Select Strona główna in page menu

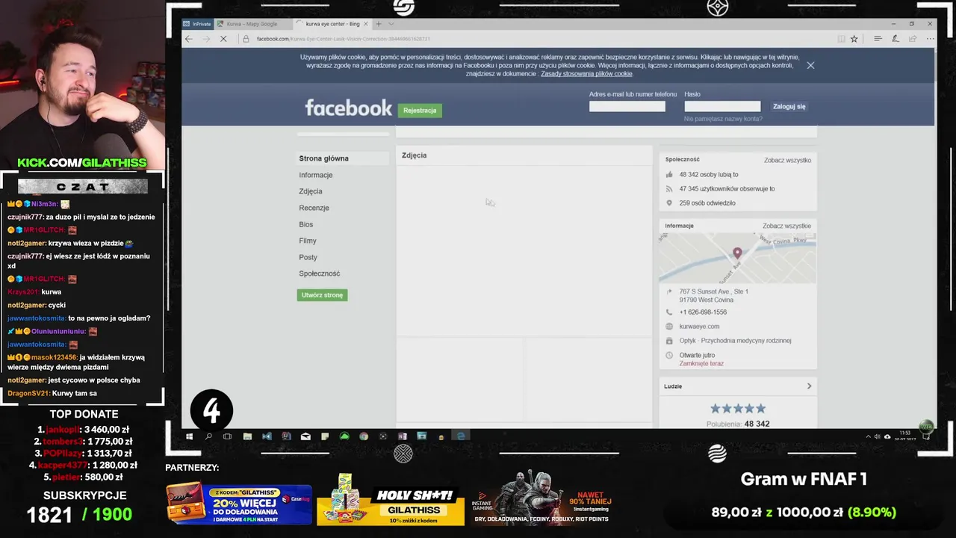(x=323, y=158)
